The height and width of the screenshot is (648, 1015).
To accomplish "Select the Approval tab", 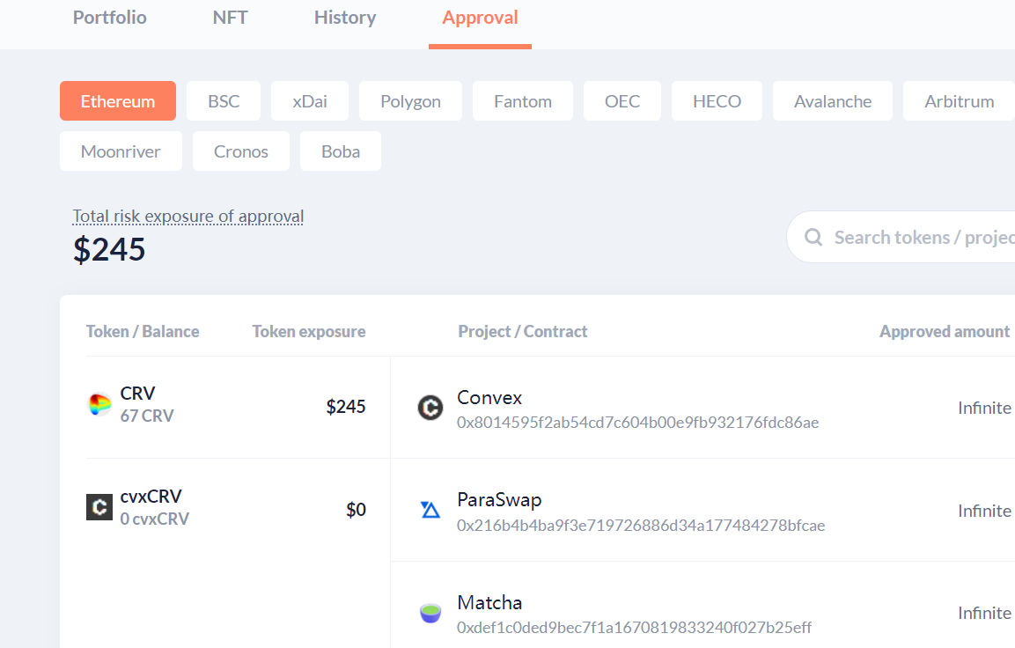I will [481, 18].
